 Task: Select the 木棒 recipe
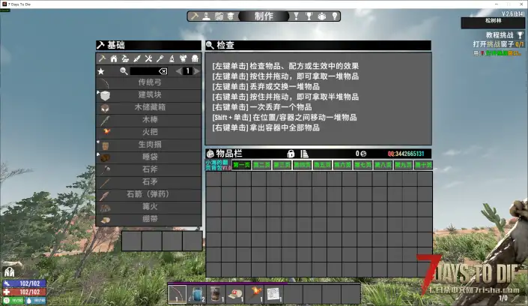click(148, 120)
